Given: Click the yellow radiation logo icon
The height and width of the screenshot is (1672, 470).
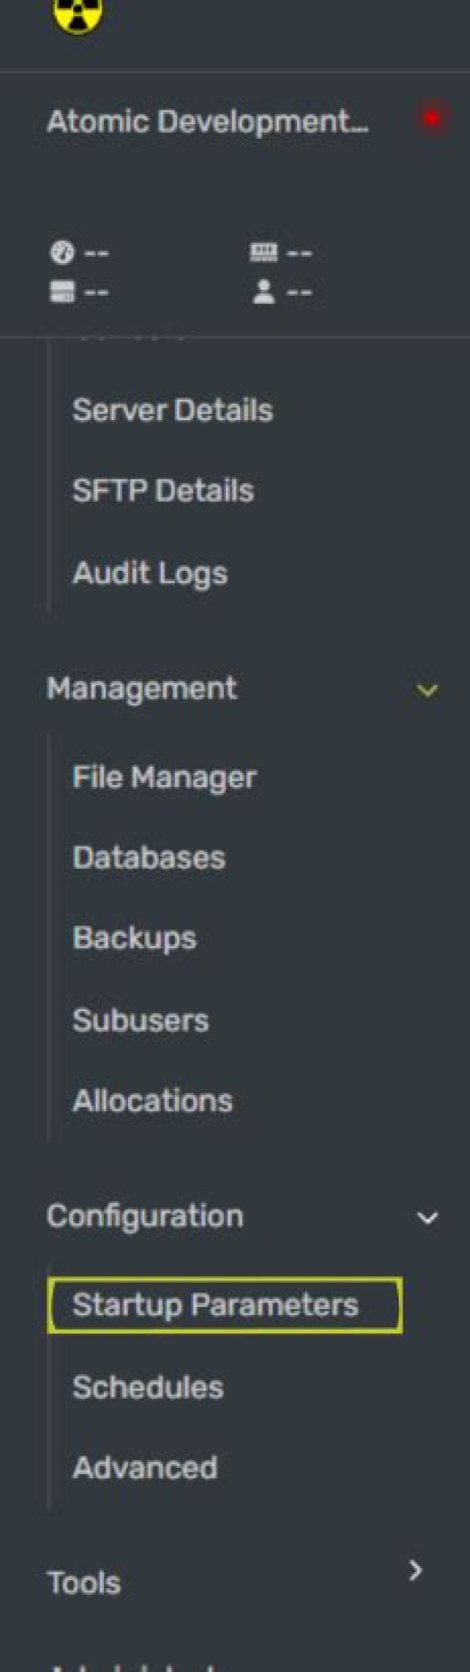Looking at the screenshot, I should (x=78, y=14).
